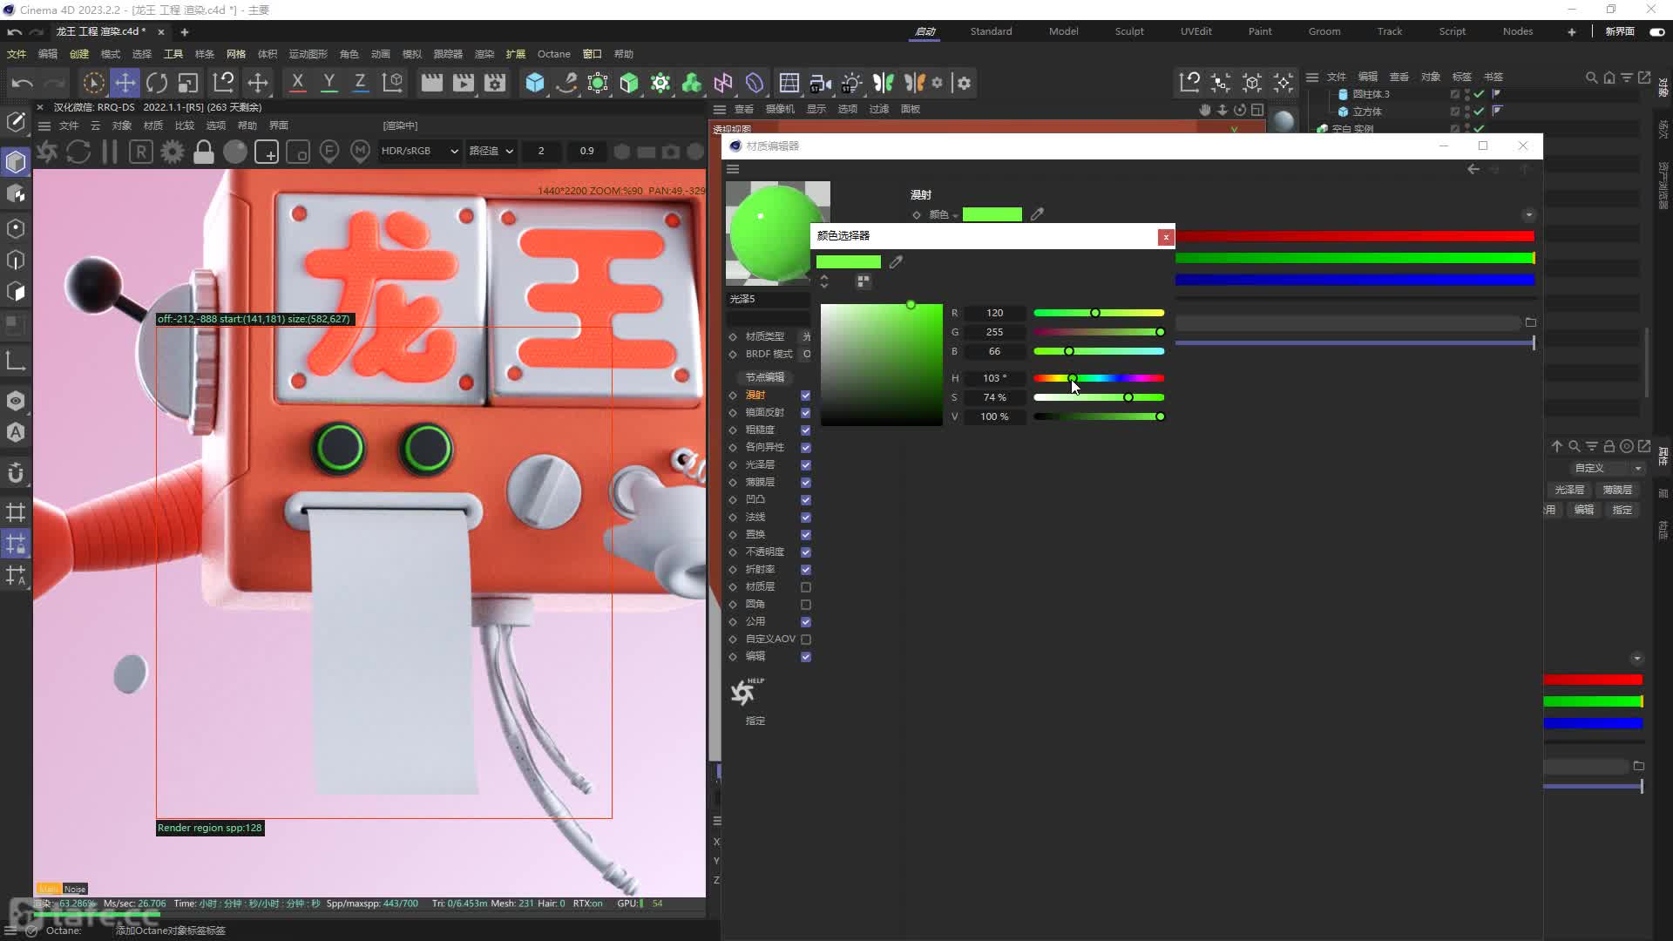Click Octane live viewer lock icon
The image size is (1673, 941).
204,152
